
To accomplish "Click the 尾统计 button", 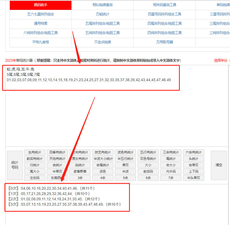I will click(x=171, y=159).
